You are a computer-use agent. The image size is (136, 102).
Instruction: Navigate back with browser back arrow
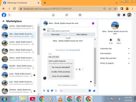[x=4, y=9]
